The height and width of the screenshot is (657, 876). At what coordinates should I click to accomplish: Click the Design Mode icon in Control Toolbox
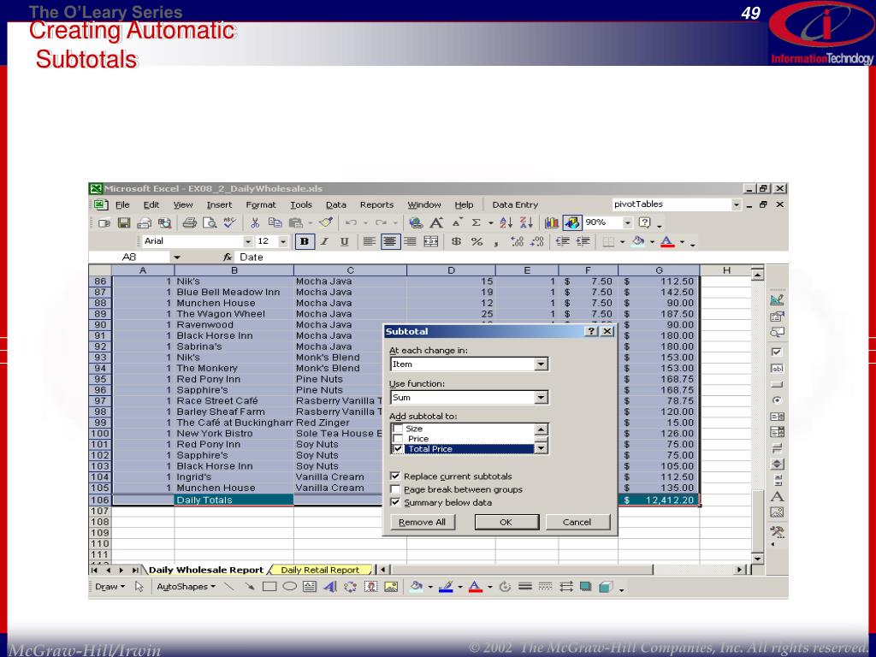(x=777, y=299)
